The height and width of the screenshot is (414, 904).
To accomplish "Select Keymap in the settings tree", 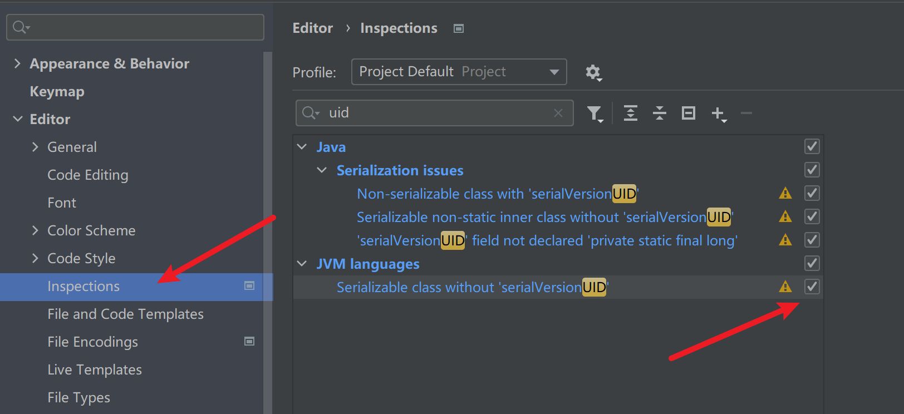I will pos(57,91).
